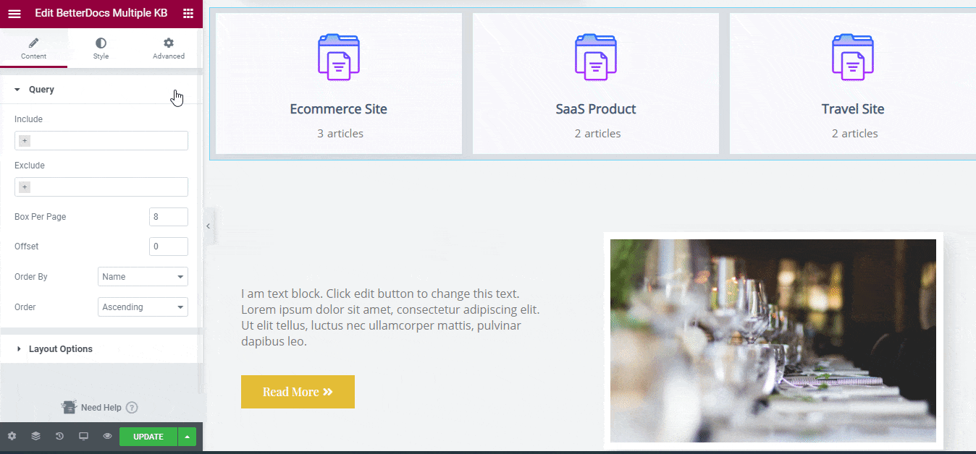Open the widgets panel grid icon

(x=188, y=13)
